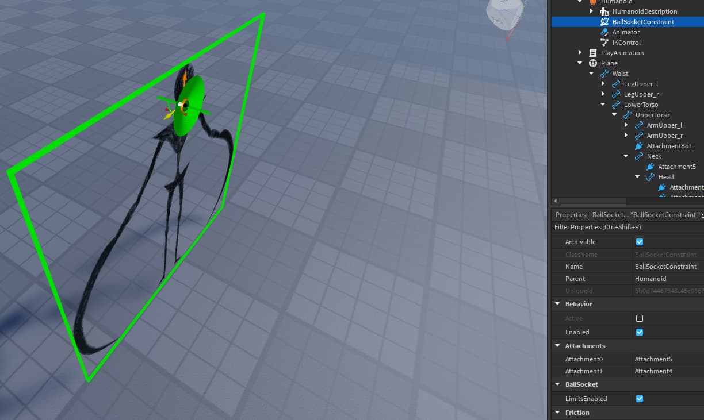Collapse the Behavior properties section
Image resolution: width=704 pixels, height=420 pixels.
(x=557, y=303)
